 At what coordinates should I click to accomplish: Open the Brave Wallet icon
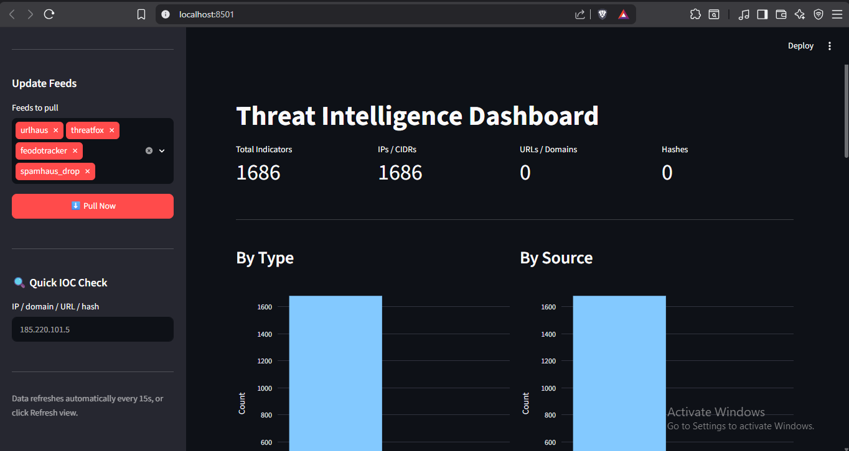coord(781,14)
